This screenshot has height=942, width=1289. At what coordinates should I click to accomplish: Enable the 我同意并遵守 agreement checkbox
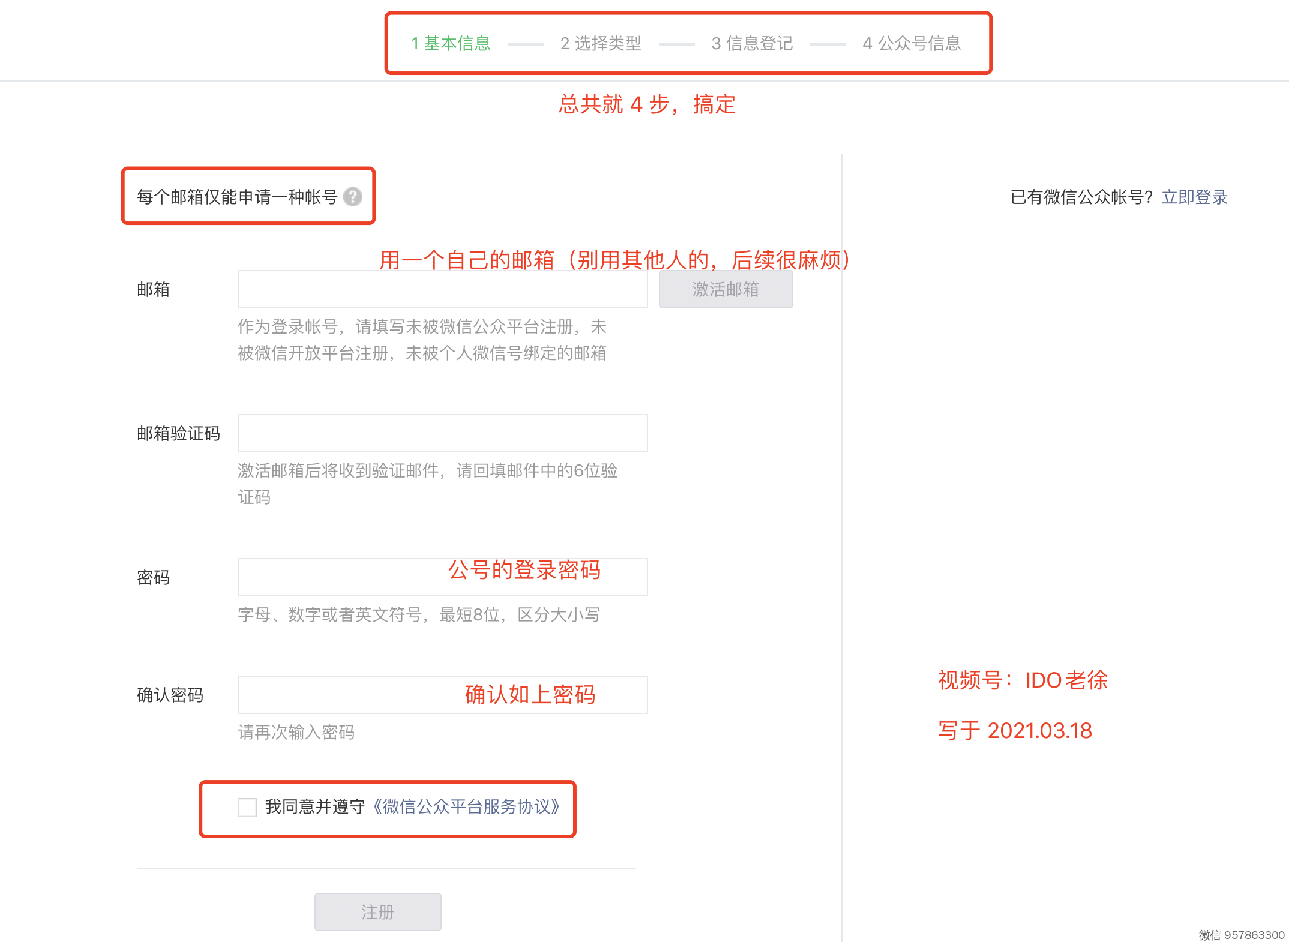pyautogui.click(x=246, y=808)
